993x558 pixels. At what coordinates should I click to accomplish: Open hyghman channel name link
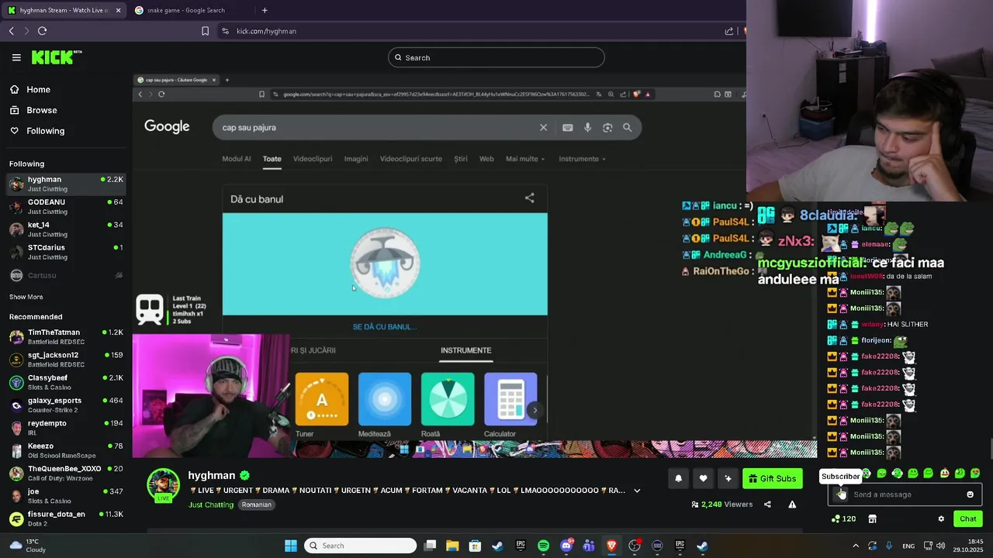[x=212, y=476]
